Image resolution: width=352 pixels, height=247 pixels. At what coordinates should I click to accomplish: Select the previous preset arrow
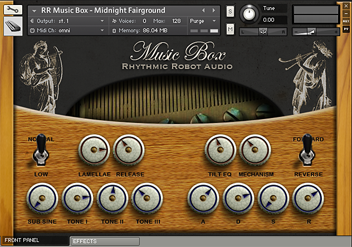203,11
